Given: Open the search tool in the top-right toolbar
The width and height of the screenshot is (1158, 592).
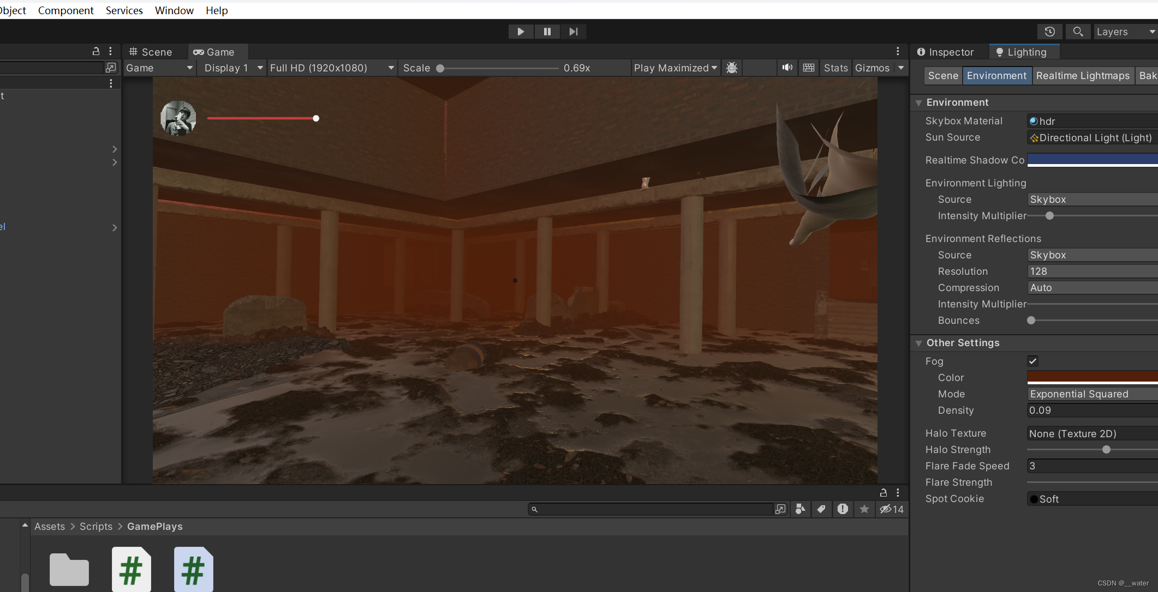Looking at the screenshot, I should click(1077, 31).
